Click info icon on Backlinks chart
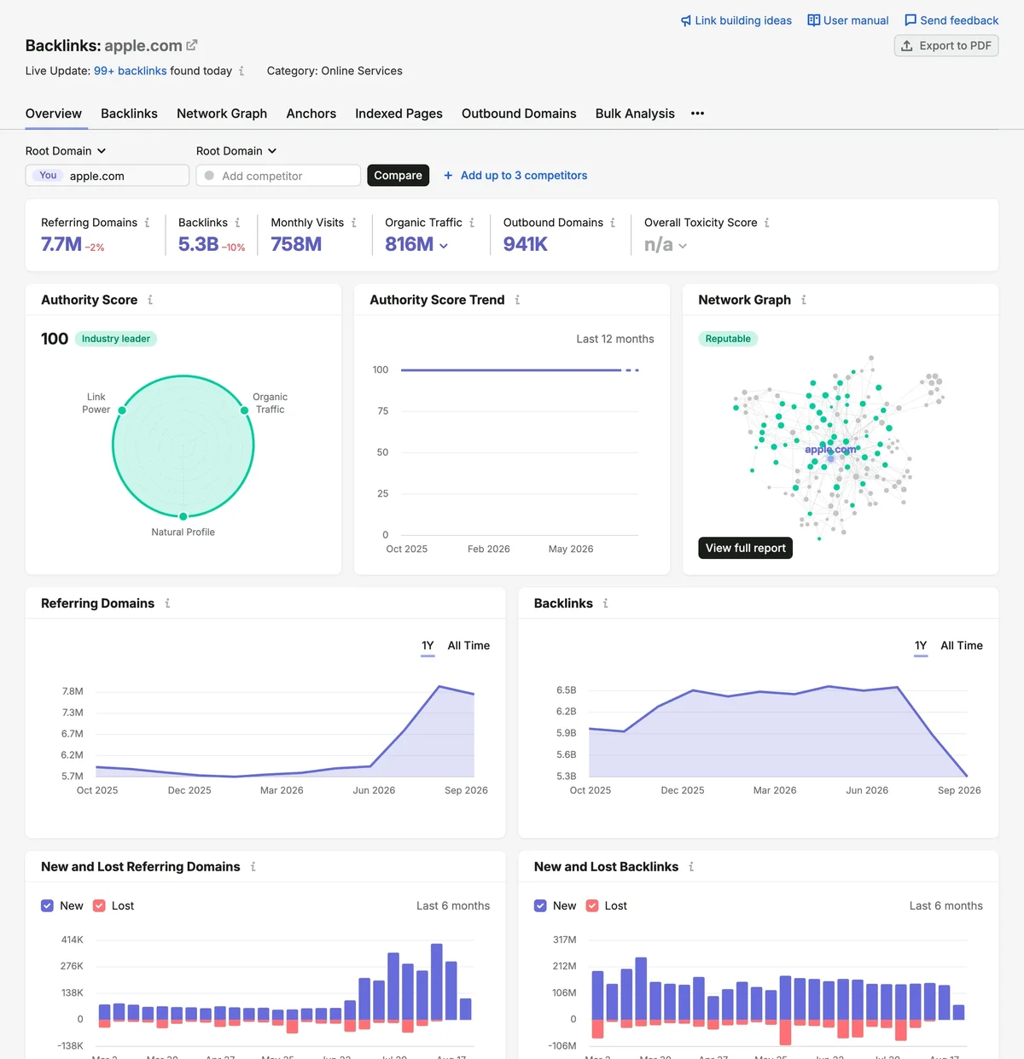 605,603
